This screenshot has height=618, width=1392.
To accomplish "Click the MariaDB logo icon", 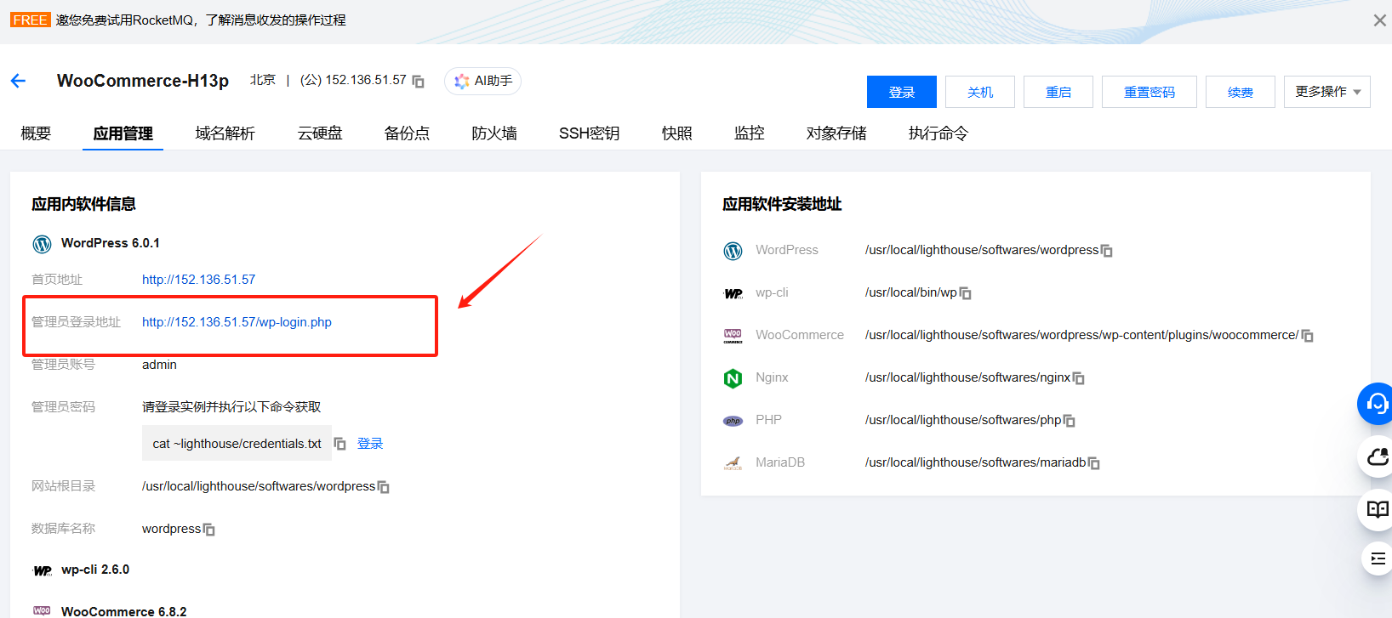I will pyautogui.click(x=733, y=463).
